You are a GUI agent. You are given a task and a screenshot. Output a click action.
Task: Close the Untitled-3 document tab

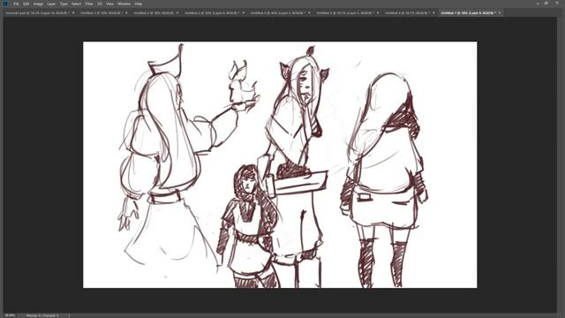tap(244, 12)
